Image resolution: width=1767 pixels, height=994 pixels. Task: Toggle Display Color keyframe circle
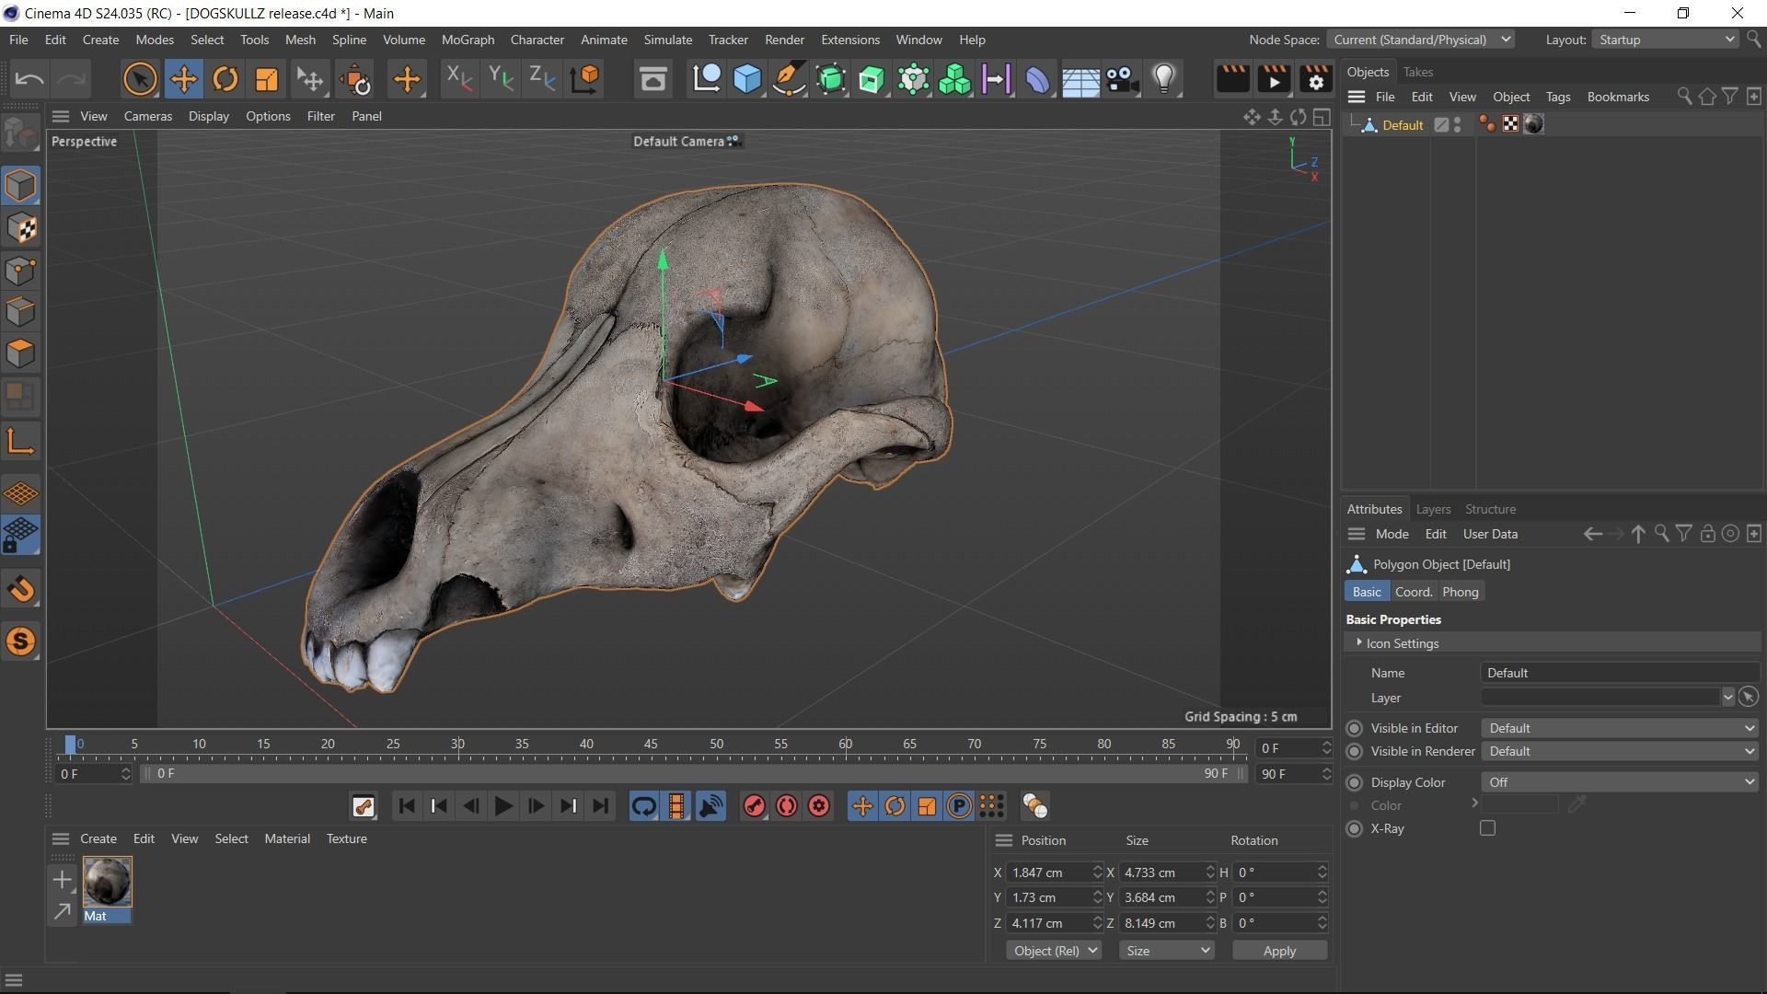[1354, 782]
